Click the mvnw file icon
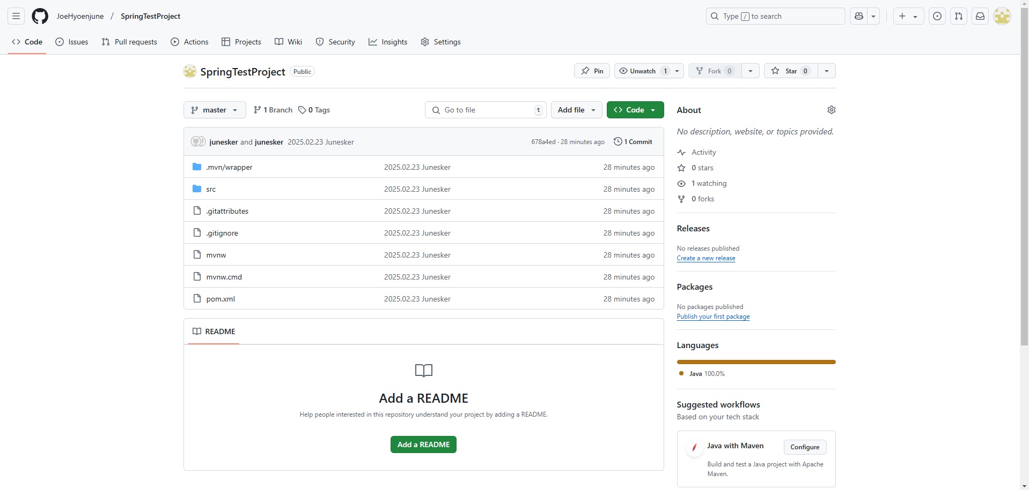The image size is (1029, 490). point(197,254)
